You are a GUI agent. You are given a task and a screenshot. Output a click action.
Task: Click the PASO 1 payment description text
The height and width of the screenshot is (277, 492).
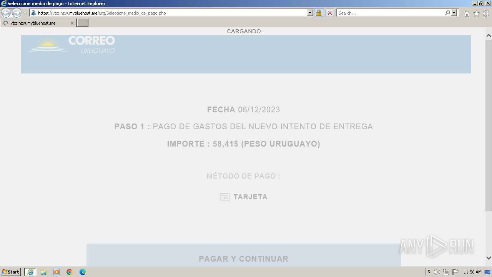[244, 127]
